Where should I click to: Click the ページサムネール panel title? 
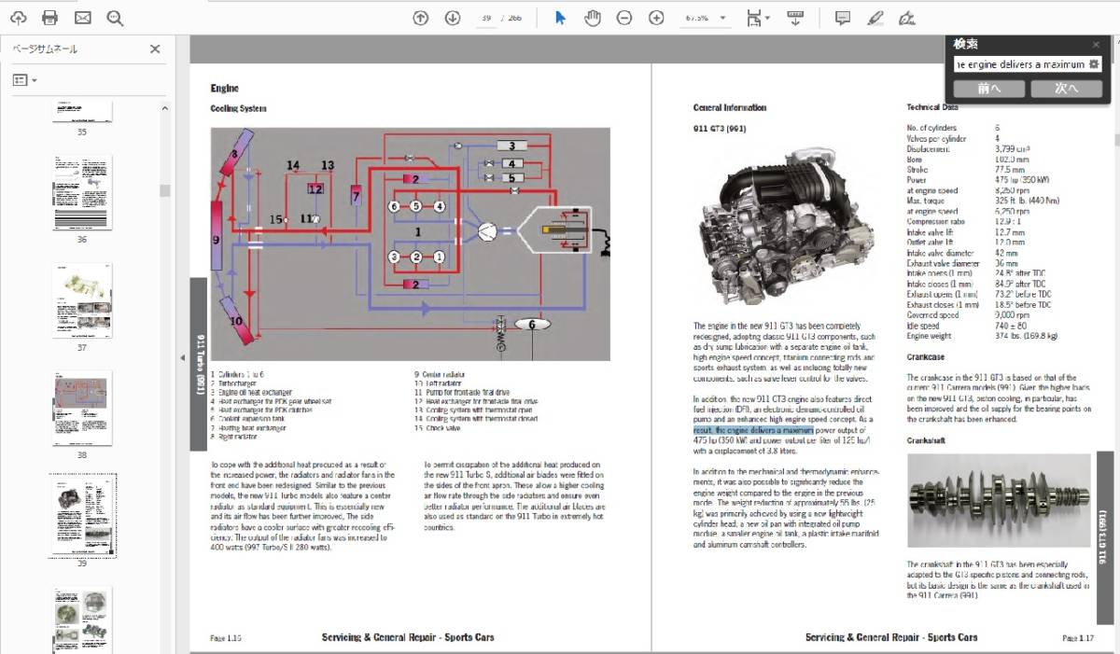click(x=45, y=49)
